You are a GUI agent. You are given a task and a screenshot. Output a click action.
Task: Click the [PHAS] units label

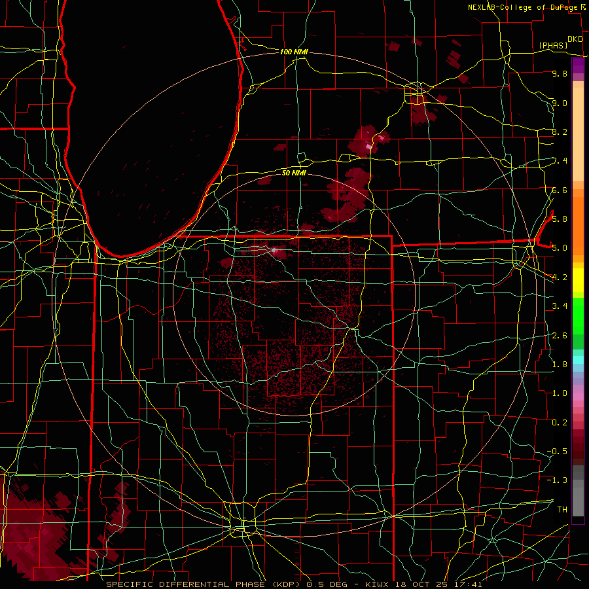[x=553, y=45]
